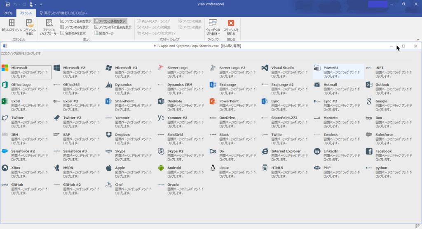The image size is (422, 229).
Task: Select the Dropbox stencil icon
Action: [109, 134]
